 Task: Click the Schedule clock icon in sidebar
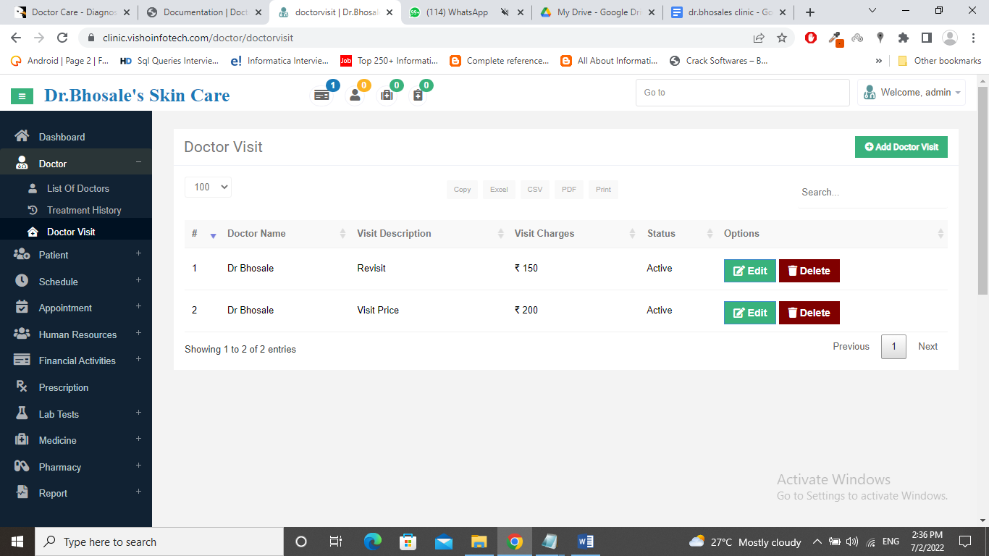pos(22,281)
